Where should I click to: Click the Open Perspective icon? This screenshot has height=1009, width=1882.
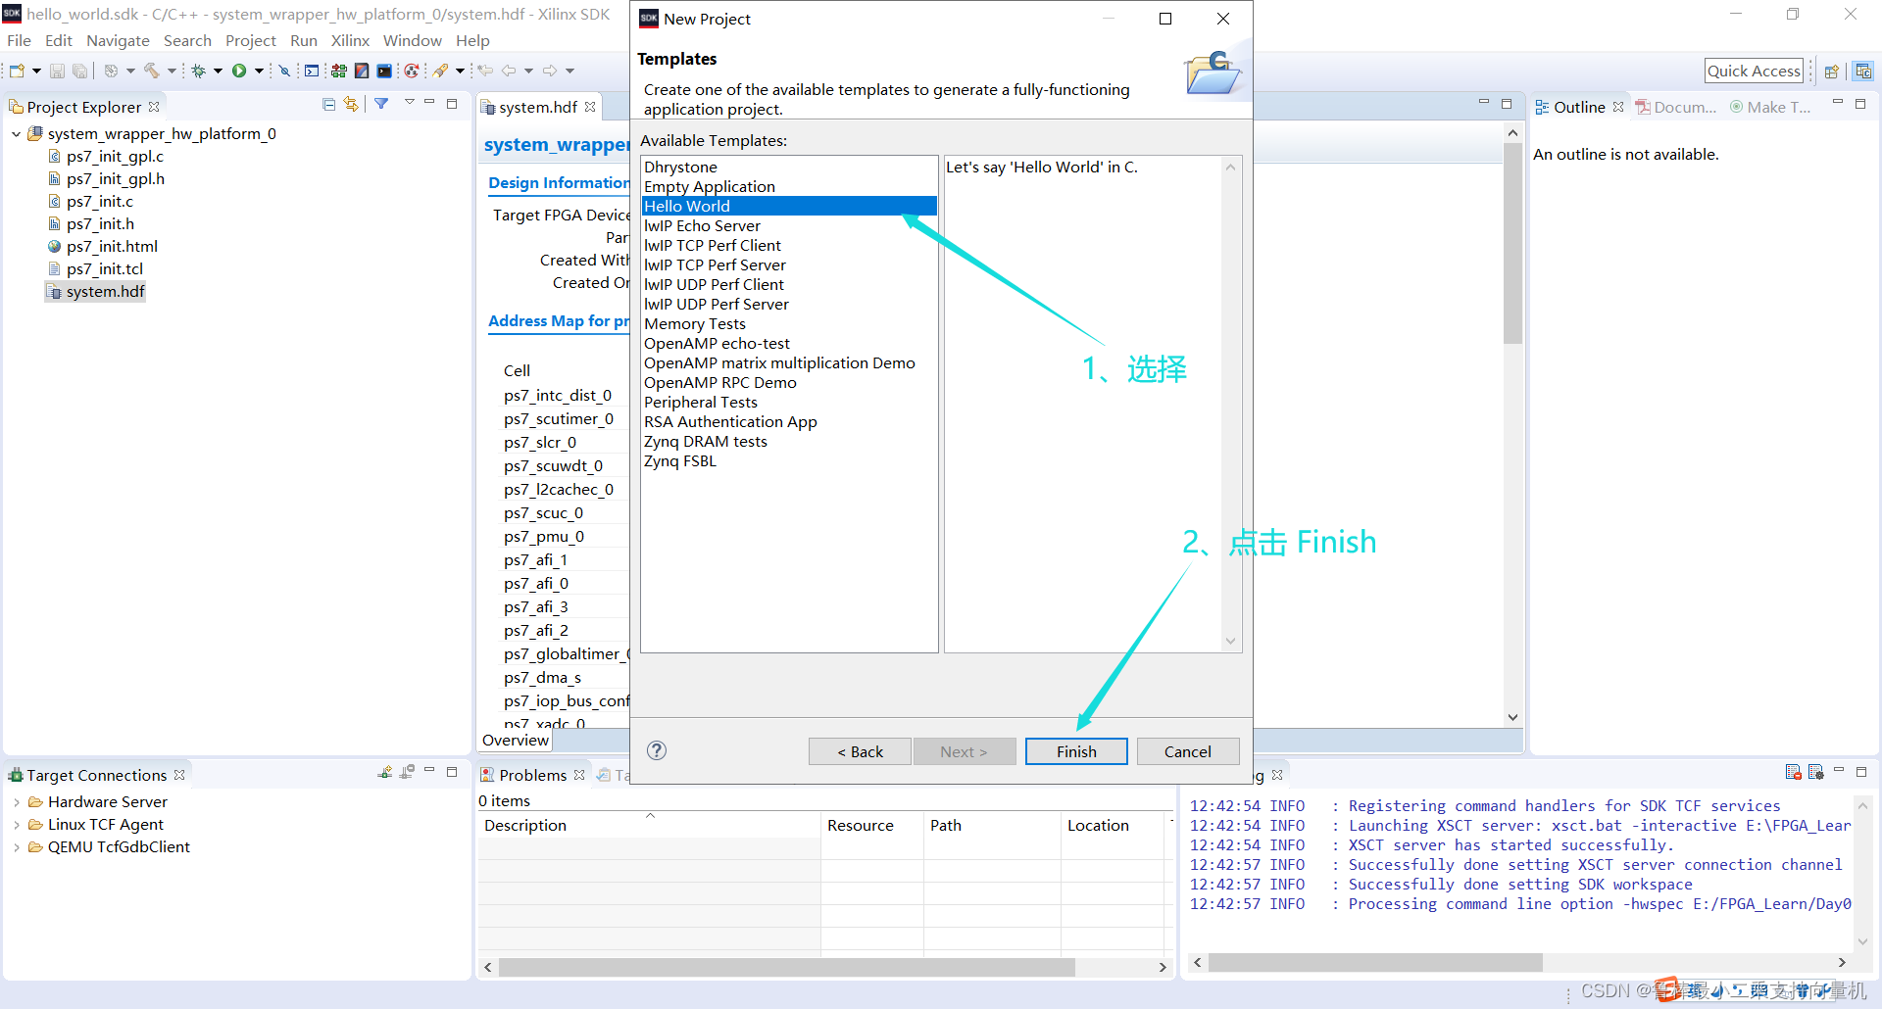point(1831,71)
